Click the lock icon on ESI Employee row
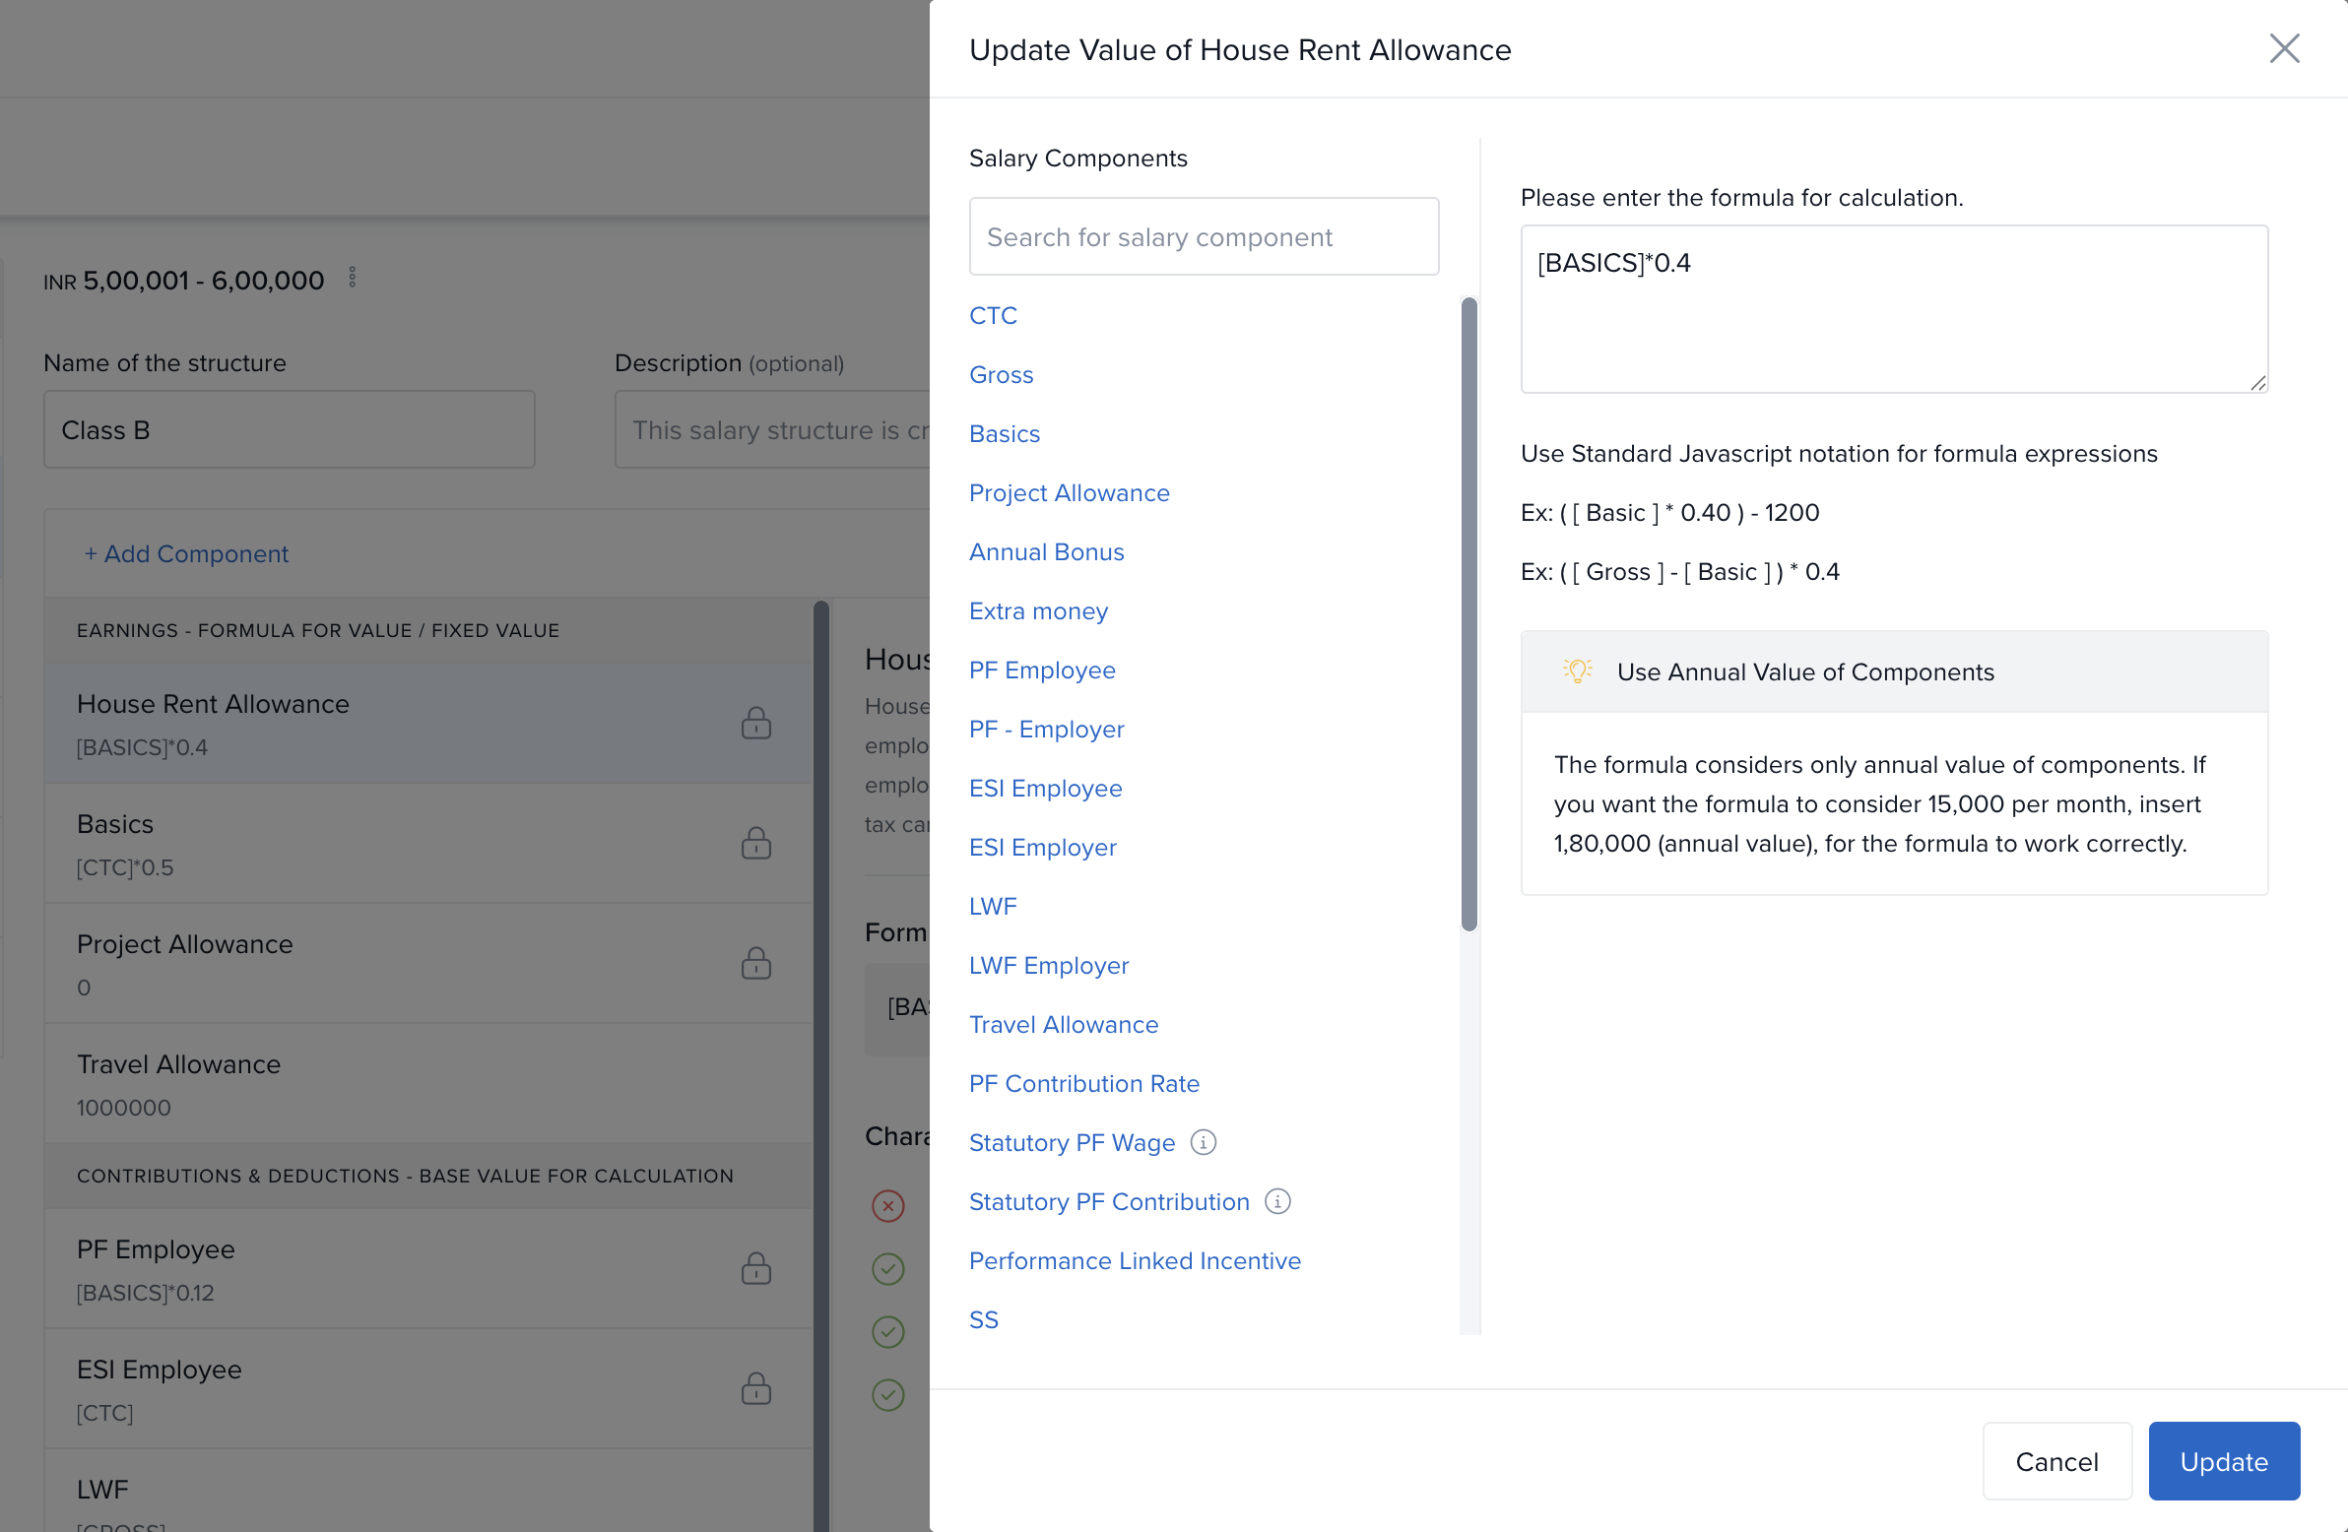Screen dimensions: 2348x1532 pos(755,1389)
